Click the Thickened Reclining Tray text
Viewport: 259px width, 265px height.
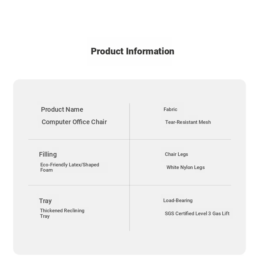tap(62, 213)
